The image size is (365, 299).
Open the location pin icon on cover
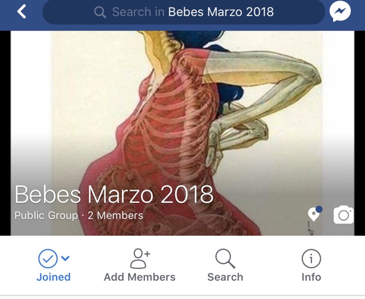coord(314,214)
